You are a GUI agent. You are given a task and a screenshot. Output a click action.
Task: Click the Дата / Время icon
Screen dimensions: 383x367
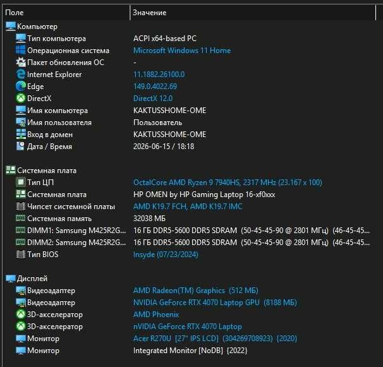coord(20,147)
